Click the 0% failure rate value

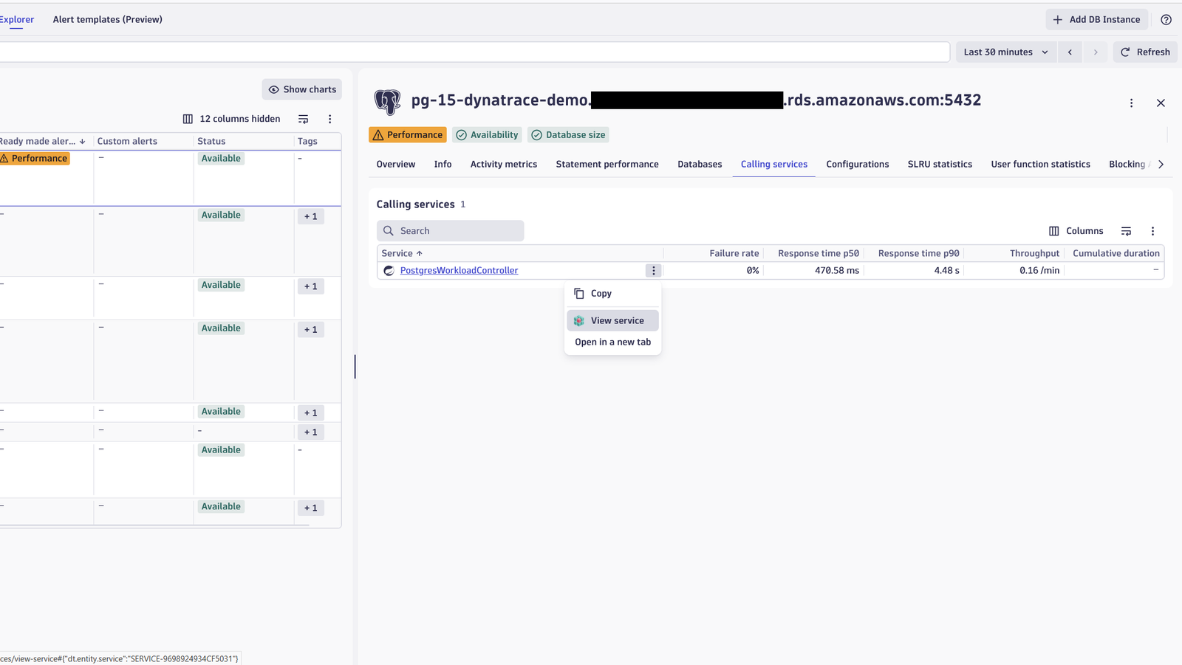click(x=753, y=271)
